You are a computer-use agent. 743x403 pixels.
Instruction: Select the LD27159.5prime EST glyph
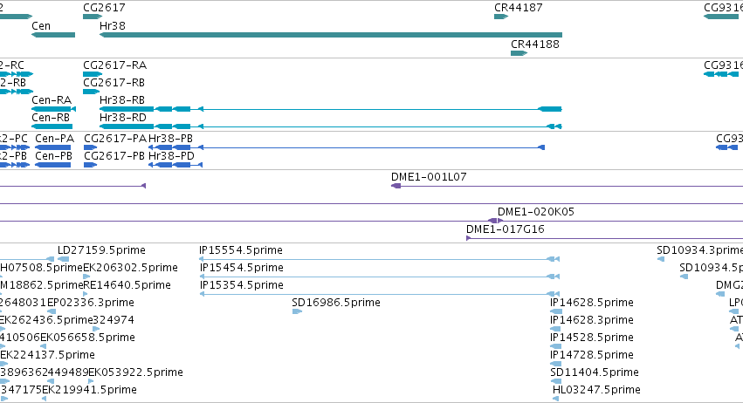tap(63, 259)
